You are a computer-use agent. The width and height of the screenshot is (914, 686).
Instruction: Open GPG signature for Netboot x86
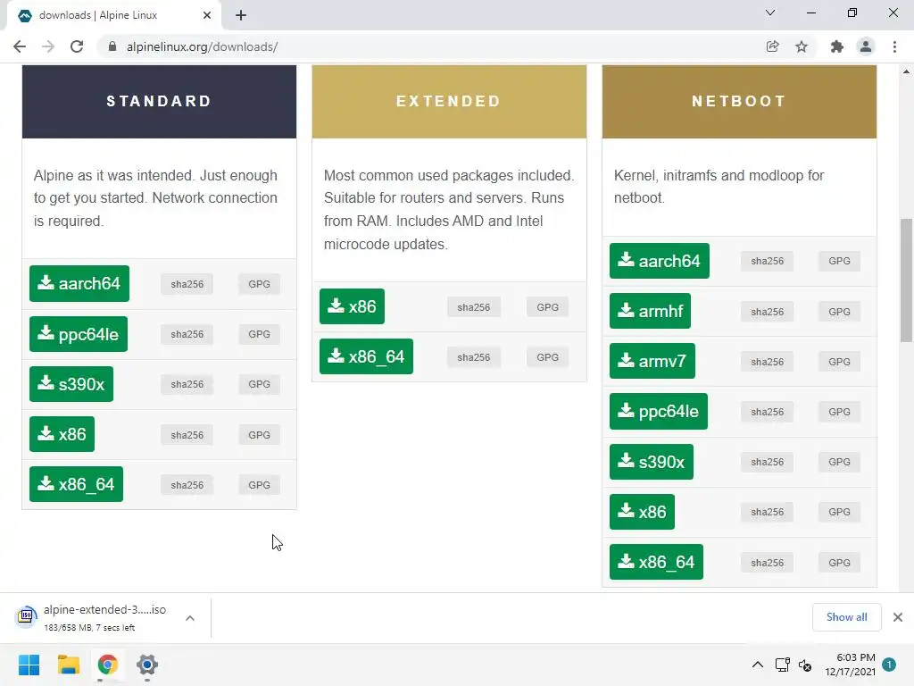click(839, 512)
